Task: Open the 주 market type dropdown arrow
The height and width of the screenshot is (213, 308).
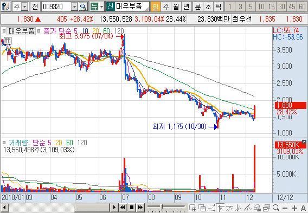Action: [25, 7]
